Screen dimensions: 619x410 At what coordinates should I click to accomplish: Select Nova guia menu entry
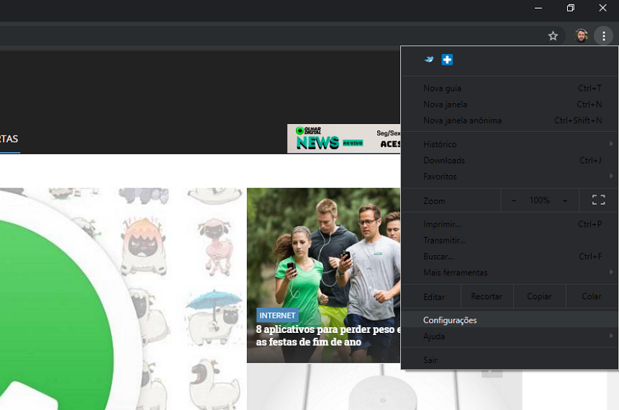point(510,88)
